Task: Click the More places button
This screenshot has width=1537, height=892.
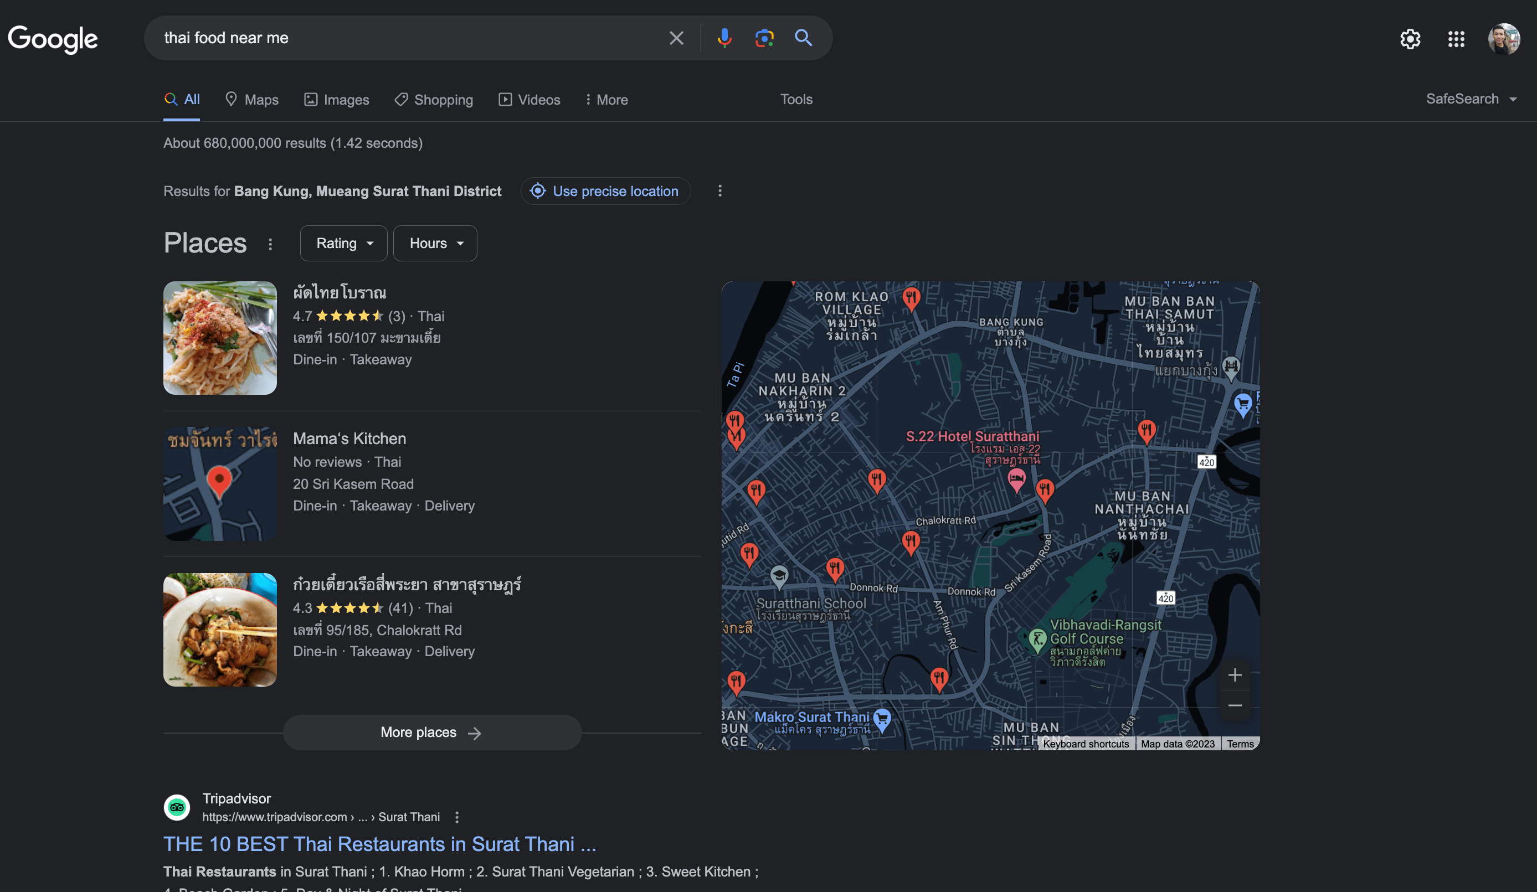Action: point(432,732)
